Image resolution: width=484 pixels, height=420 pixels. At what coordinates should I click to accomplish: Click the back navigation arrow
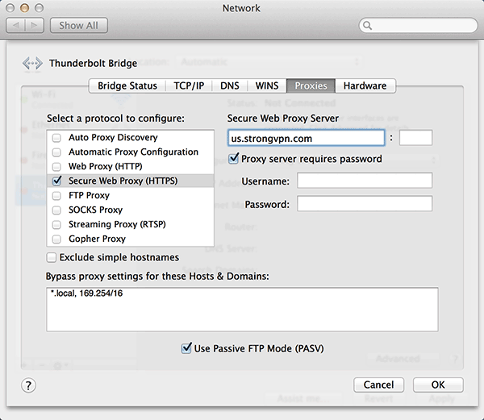click(15, 25)
